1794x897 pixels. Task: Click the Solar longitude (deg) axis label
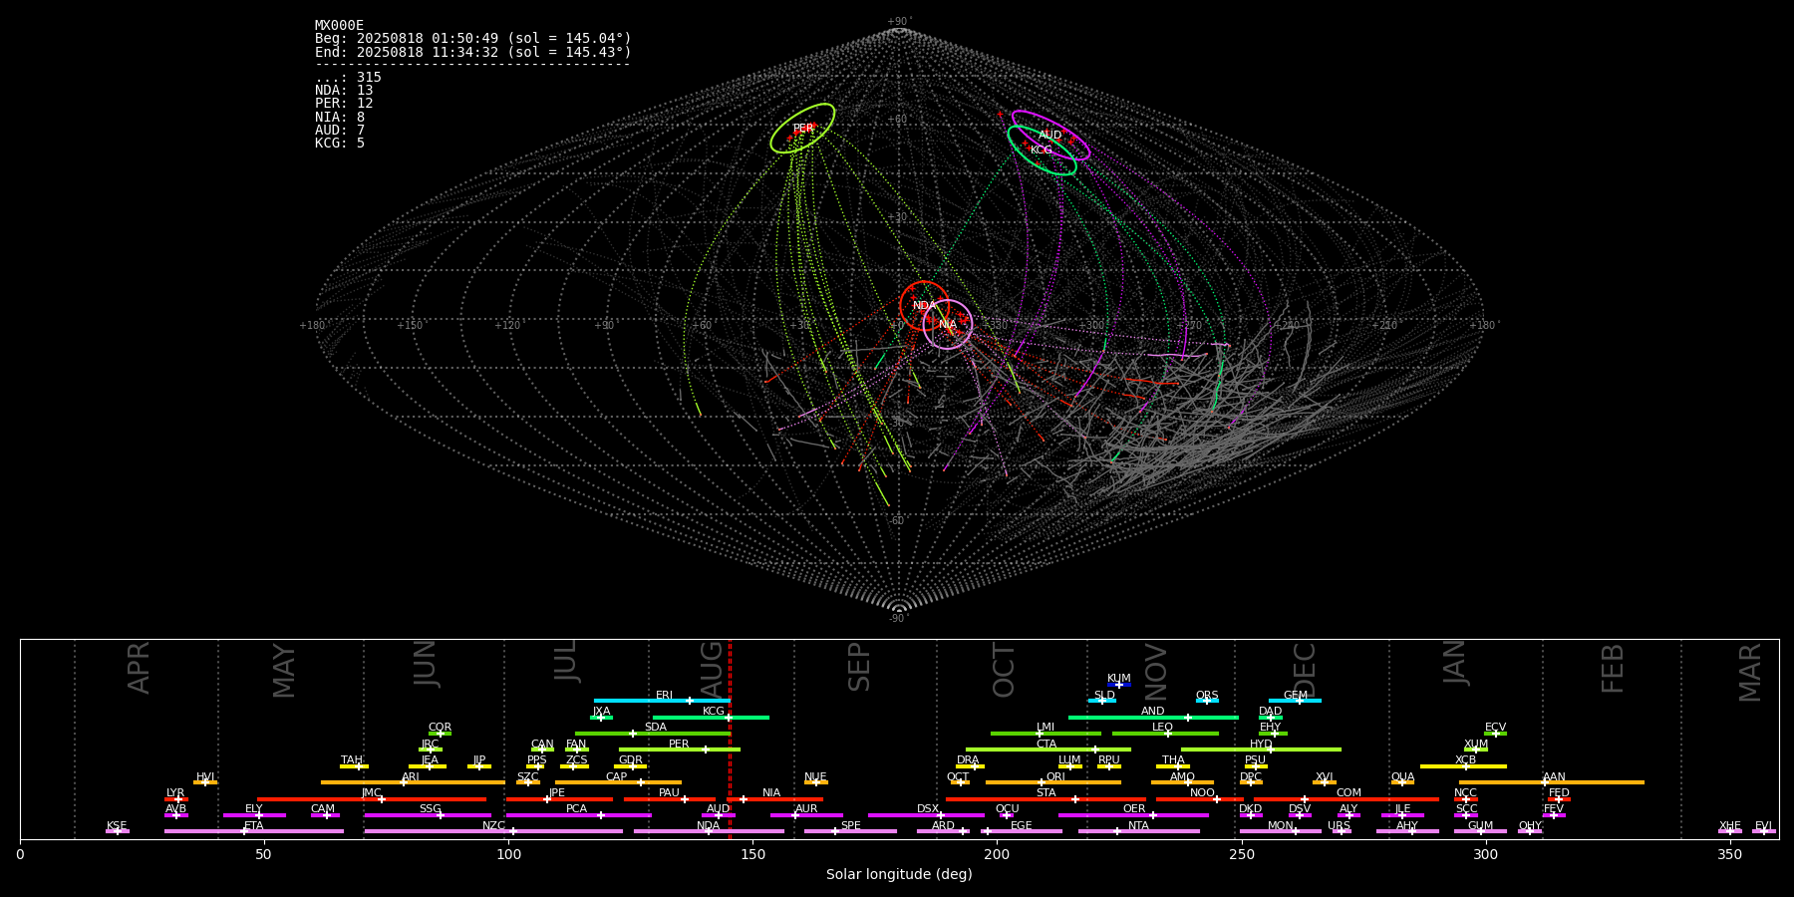coord(899,875)
